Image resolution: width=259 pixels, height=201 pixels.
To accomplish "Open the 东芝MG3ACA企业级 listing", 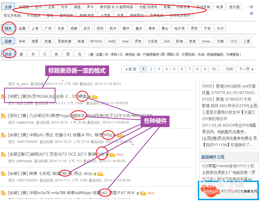I will (47, 96).
